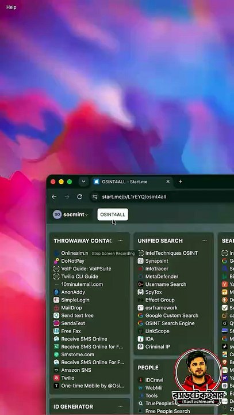Open VoIP Guide: VoIPSuite link
This screenshot has height=415, width=234.
(x=86, y=269)
